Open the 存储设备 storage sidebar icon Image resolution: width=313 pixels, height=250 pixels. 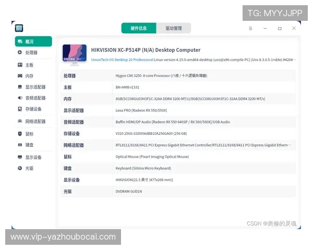(20, 109)
